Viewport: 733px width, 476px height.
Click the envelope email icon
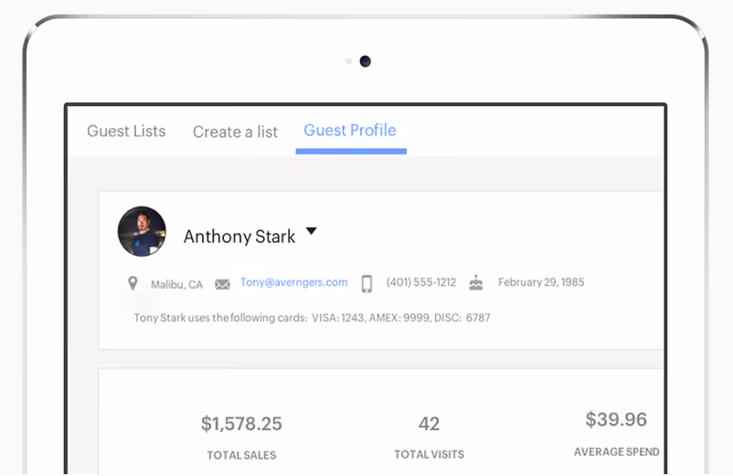[222, 284]
